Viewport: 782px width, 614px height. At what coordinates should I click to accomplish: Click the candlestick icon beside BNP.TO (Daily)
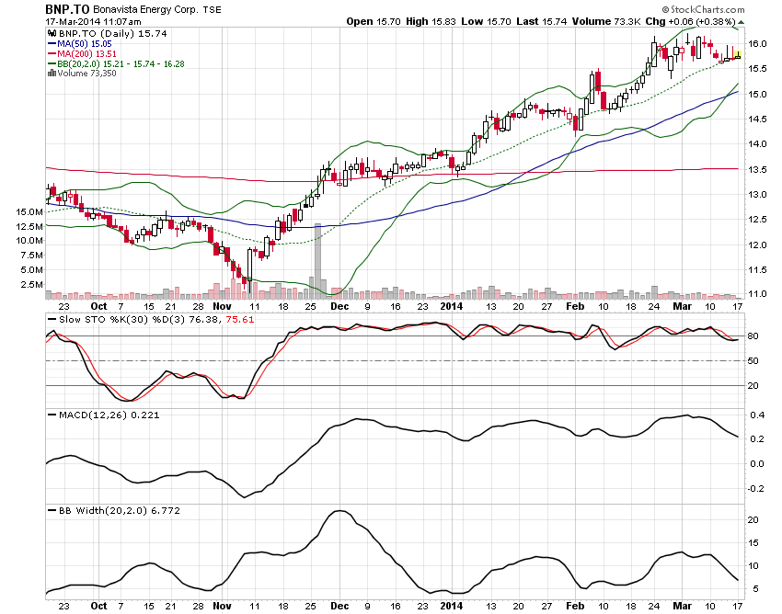52,33
